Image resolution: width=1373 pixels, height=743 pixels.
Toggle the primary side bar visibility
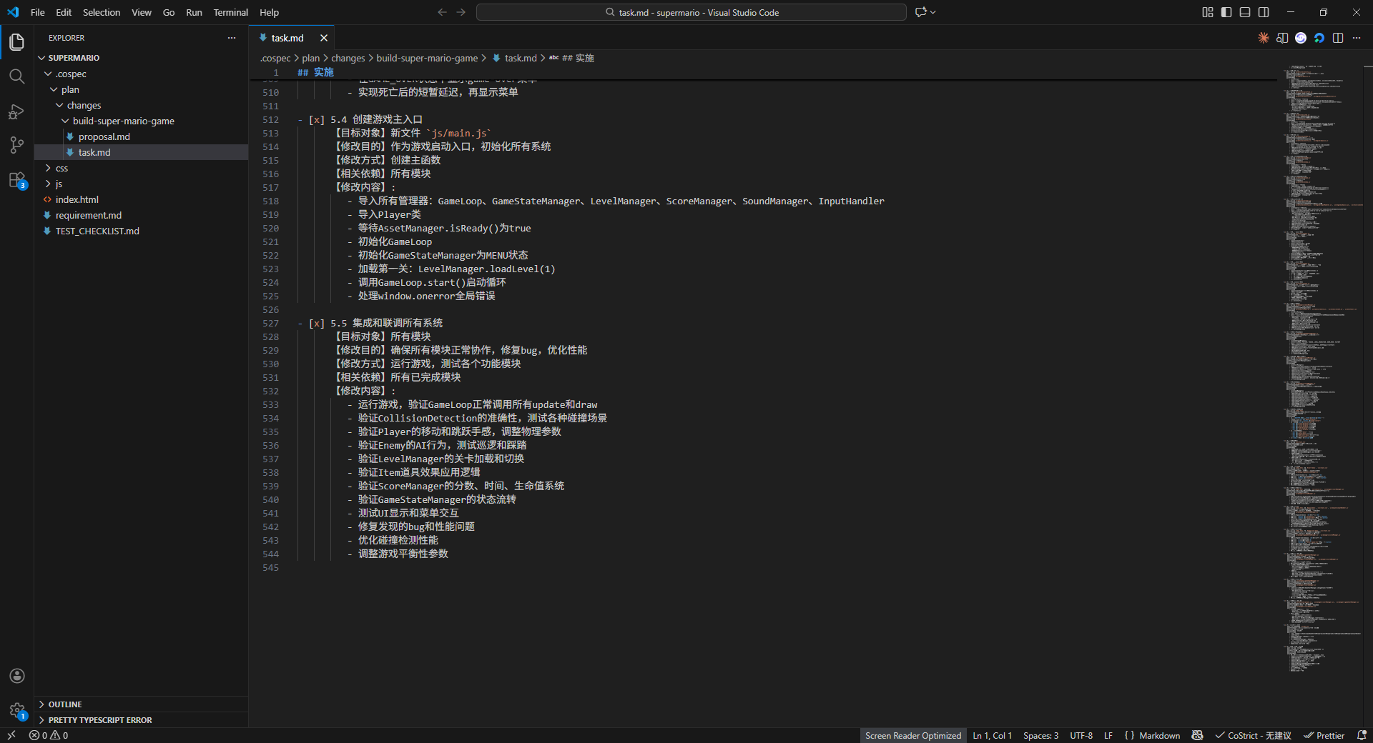click(x=1226, y=12)
